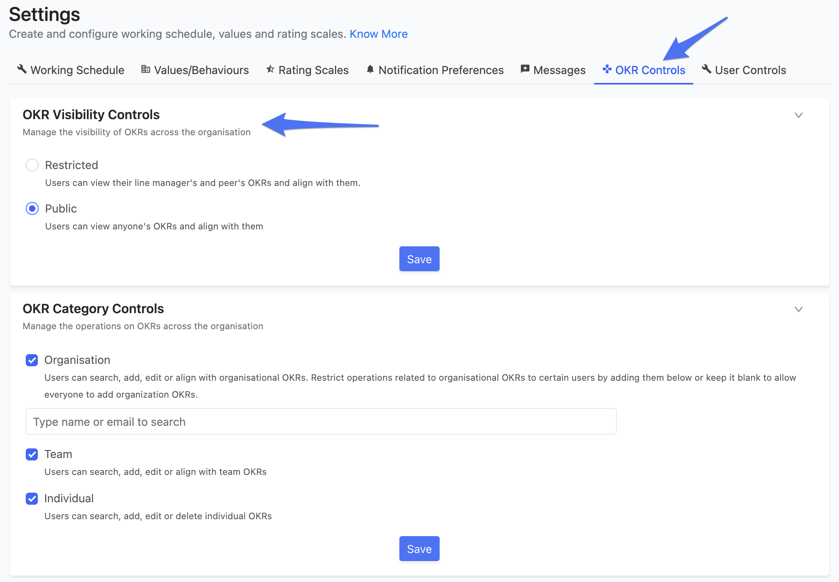Select the Restricted visibility radio button
The height and width of the screenshot is (582, 839).
pyautogui.click(x=32, y=165)
